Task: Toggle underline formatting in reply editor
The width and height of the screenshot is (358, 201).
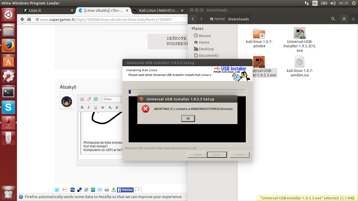Action: point(96,107)
